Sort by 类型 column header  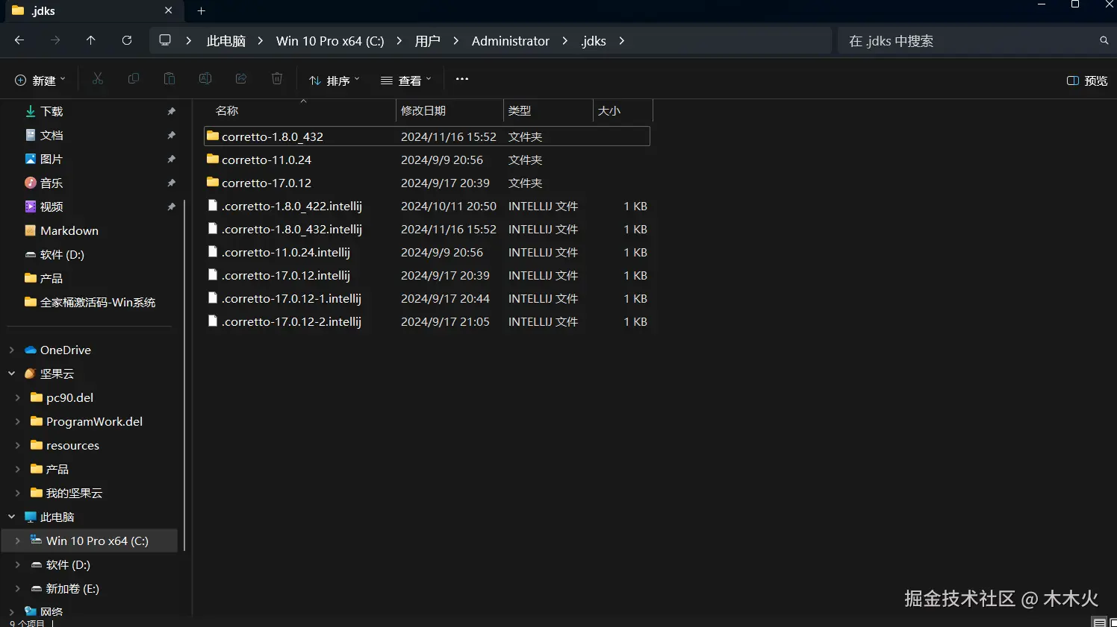click(548, 110)
